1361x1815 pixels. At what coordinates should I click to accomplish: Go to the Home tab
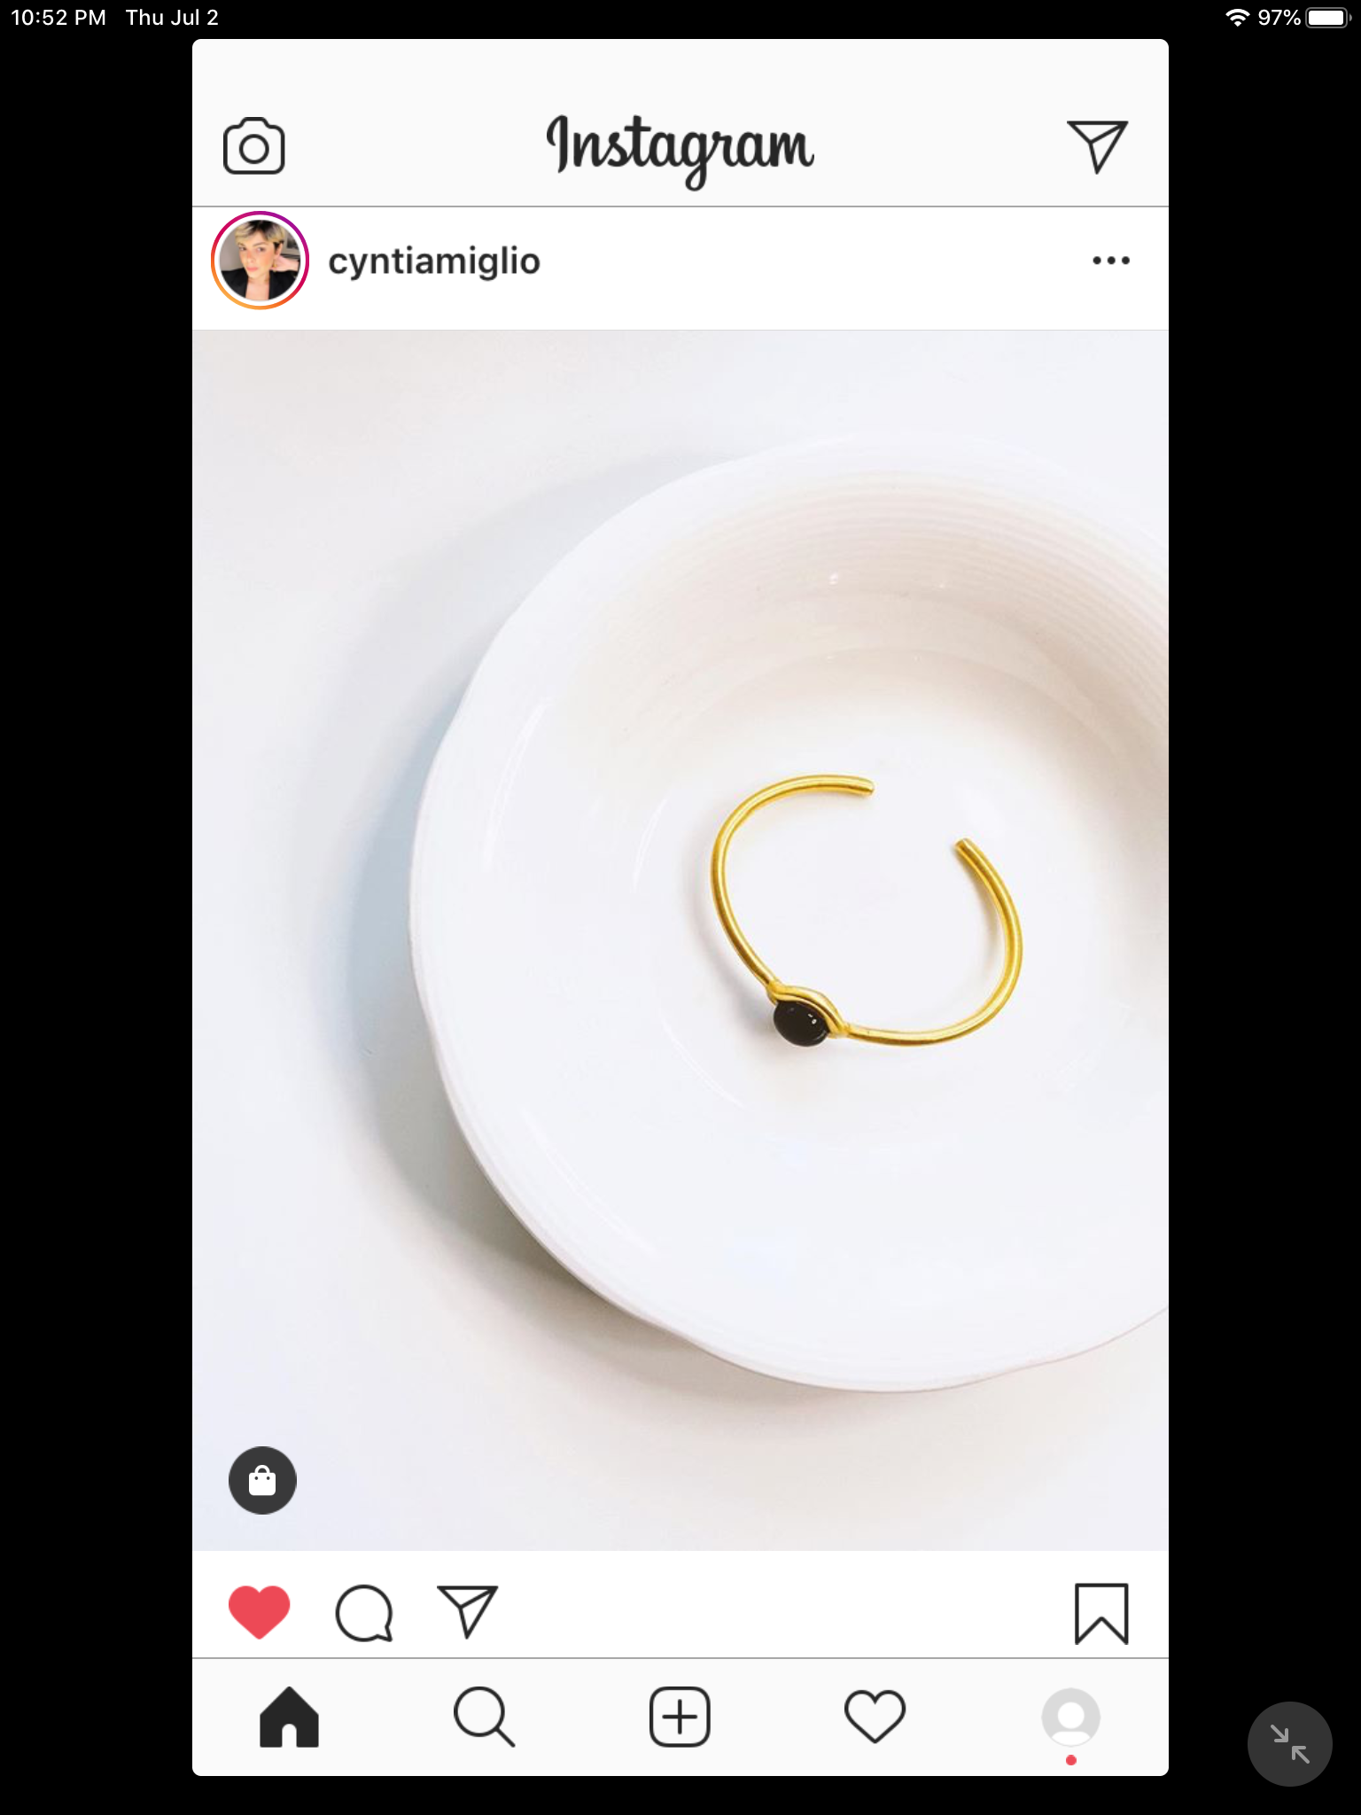coord(289,1718)
